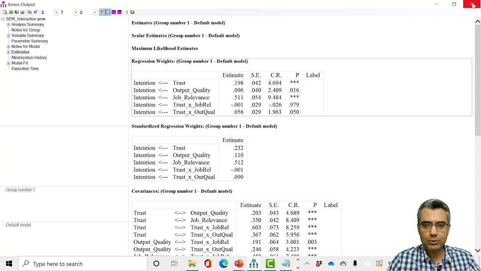The width and height of the screenshot is (481, 271).
Task: Click the Output_Quality C.R. value 2.409
Action: click(x=275, y=90)
